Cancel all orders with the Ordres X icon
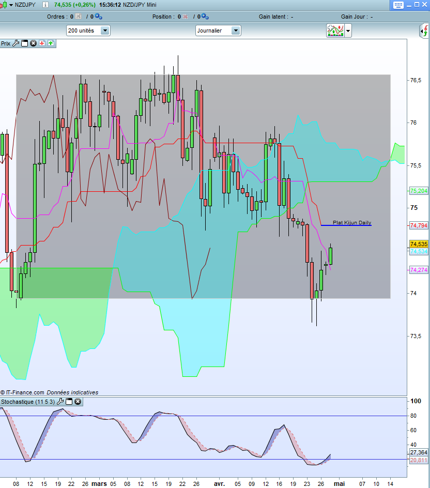430x488 pixels. tap(79, 16)
